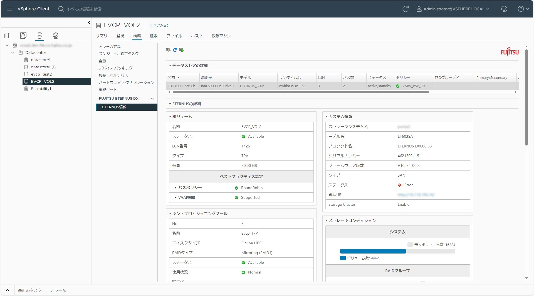Collapse the left navigation pane
Viewport: 534px width, 296px height.
89,22
